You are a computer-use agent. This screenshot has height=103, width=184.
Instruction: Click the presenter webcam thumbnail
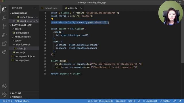pos(170,13)
